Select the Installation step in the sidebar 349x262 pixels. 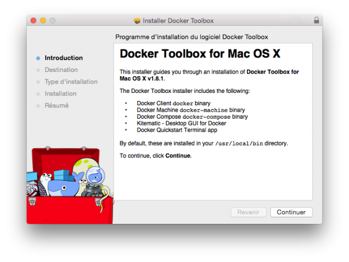coord(60,93)
